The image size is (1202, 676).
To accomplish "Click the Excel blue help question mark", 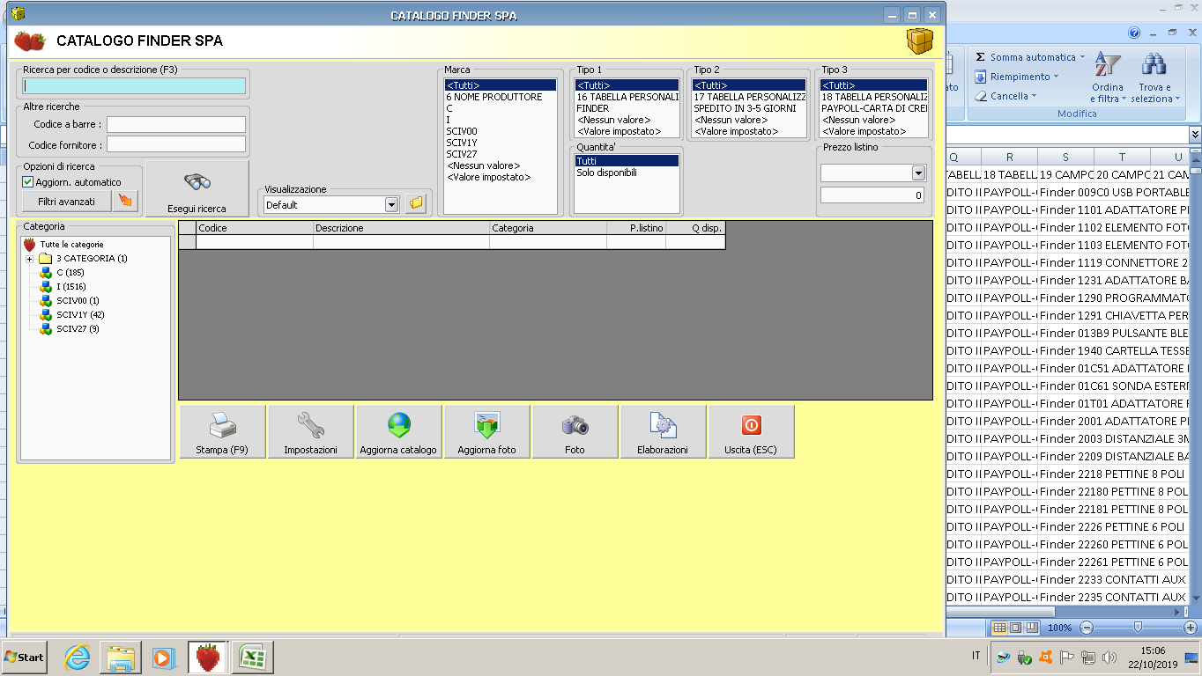I will tap(1134, 33).
